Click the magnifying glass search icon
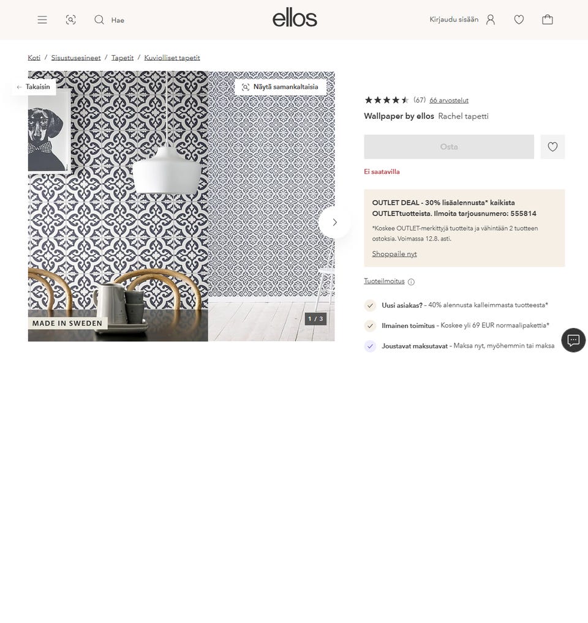Screen dimensions: 588x623 click(99, 20)
